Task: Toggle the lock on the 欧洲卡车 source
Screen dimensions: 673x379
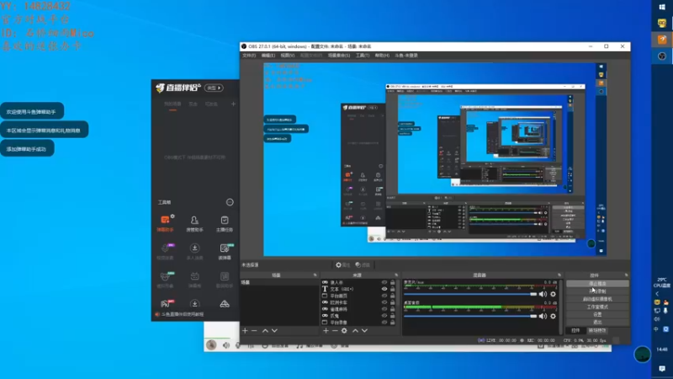Action: (393, 302)
